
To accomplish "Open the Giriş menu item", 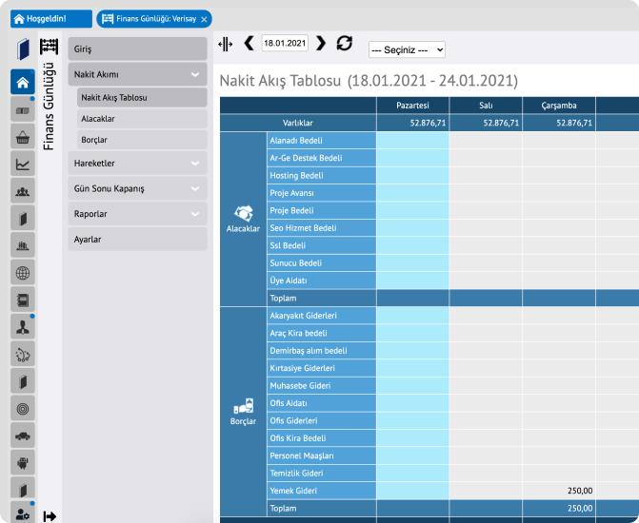I will (x=137, y=48).
